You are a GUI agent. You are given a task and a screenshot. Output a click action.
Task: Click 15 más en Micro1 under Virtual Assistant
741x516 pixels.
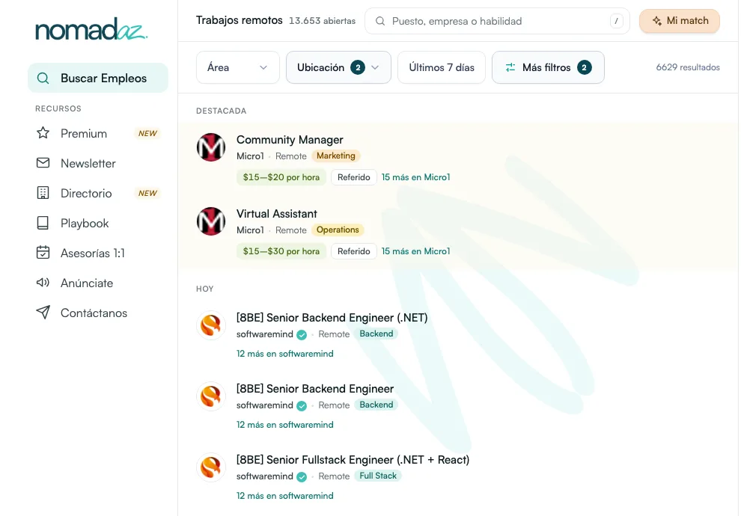pyautogui.click(x=415, y=251)
